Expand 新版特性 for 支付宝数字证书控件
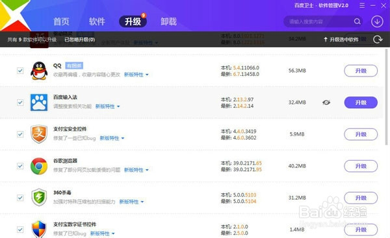 (x=102, y=233)
